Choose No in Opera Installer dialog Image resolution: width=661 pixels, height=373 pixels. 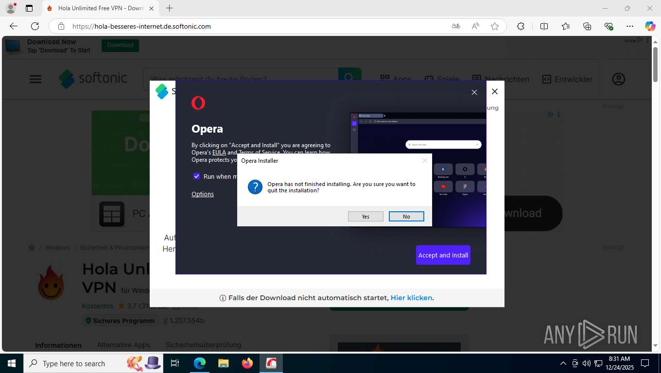point(406,217)
